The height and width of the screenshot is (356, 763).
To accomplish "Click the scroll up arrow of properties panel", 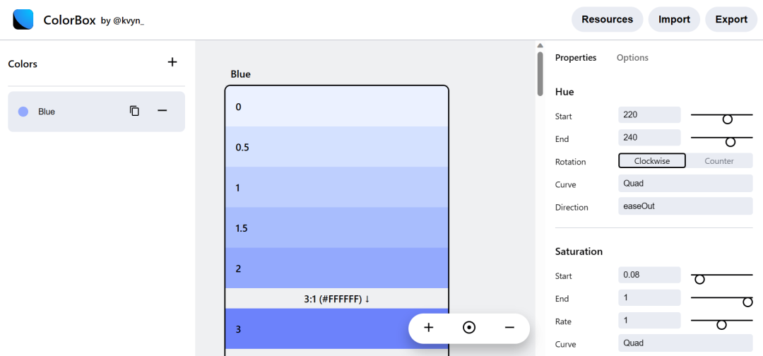I will tap(540, 46).
